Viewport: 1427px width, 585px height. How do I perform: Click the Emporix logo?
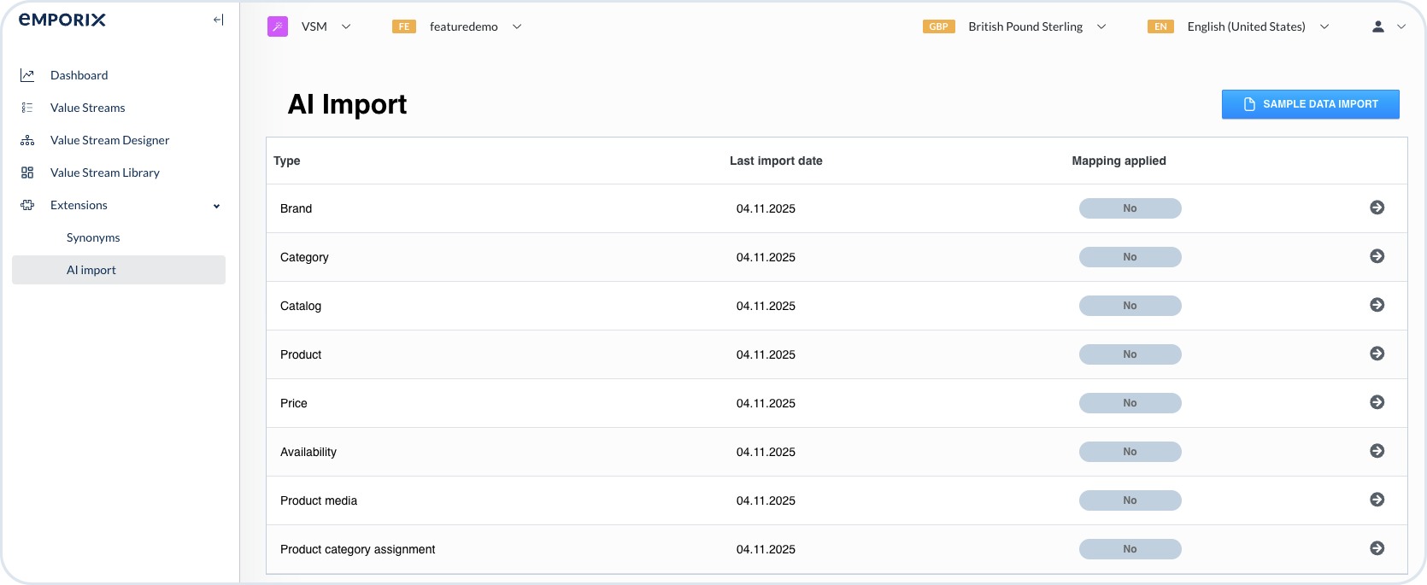(x=62, y=20)
